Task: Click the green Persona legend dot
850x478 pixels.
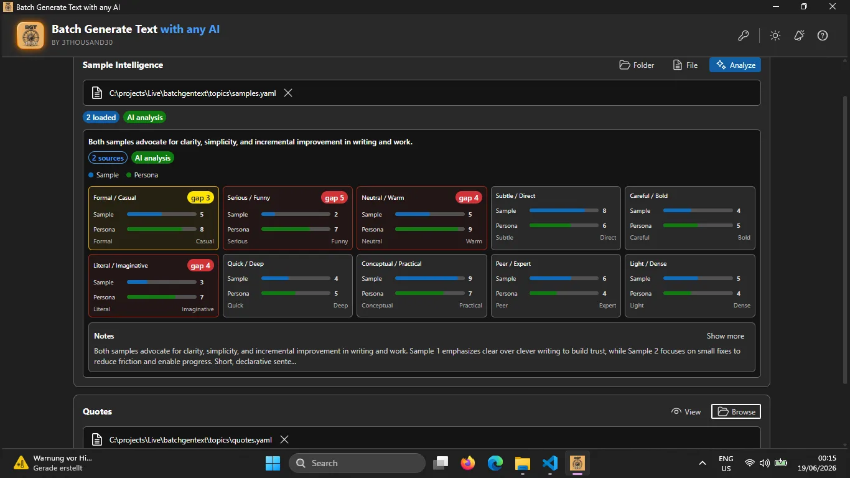Action: point(129,175)
